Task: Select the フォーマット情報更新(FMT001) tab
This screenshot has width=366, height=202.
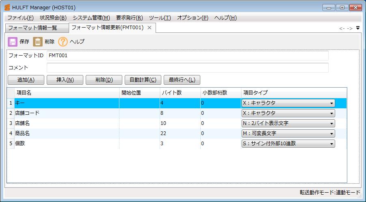Action: 107,28
